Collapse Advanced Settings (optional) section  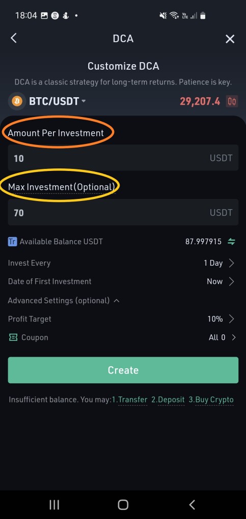[x=63, y=301]
